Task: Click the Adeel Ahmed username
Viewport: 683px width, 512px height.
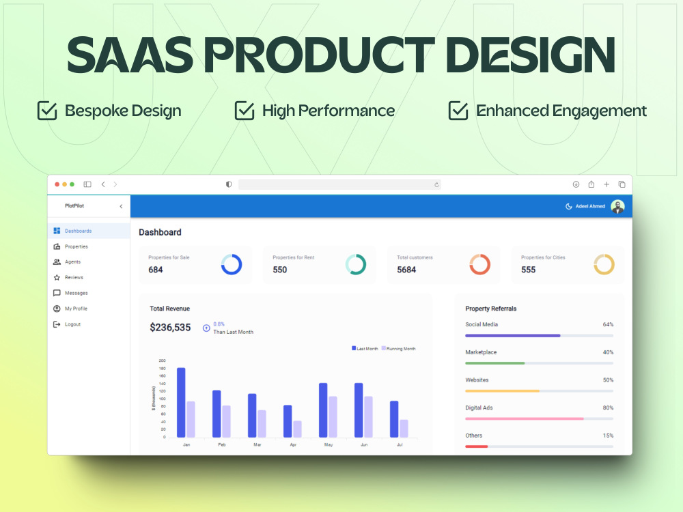Action: 590,206
